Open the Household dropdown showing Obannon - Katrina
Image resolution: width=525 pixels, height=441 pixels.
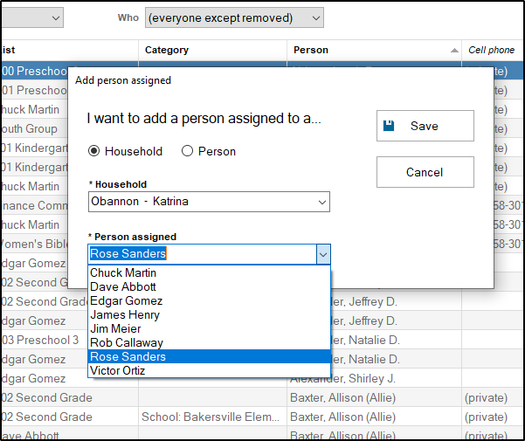(209, 202)
